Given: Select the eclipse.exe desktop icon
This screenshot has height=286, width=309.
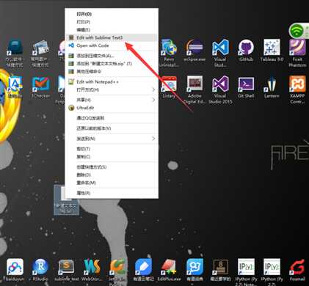Looking at the screenshot, I should tap(195, 50).
